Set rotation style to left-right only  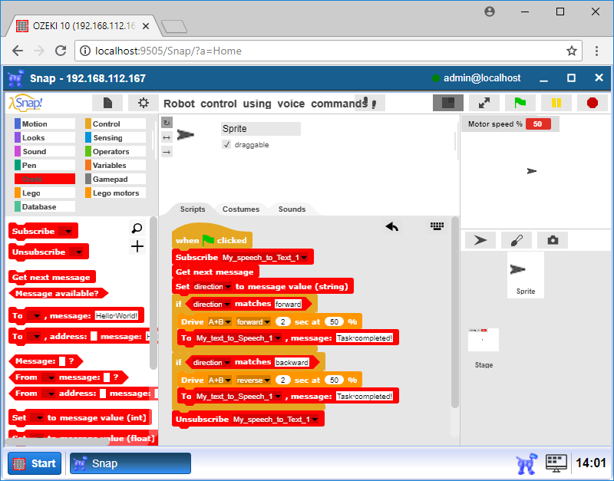pos(167,137)
